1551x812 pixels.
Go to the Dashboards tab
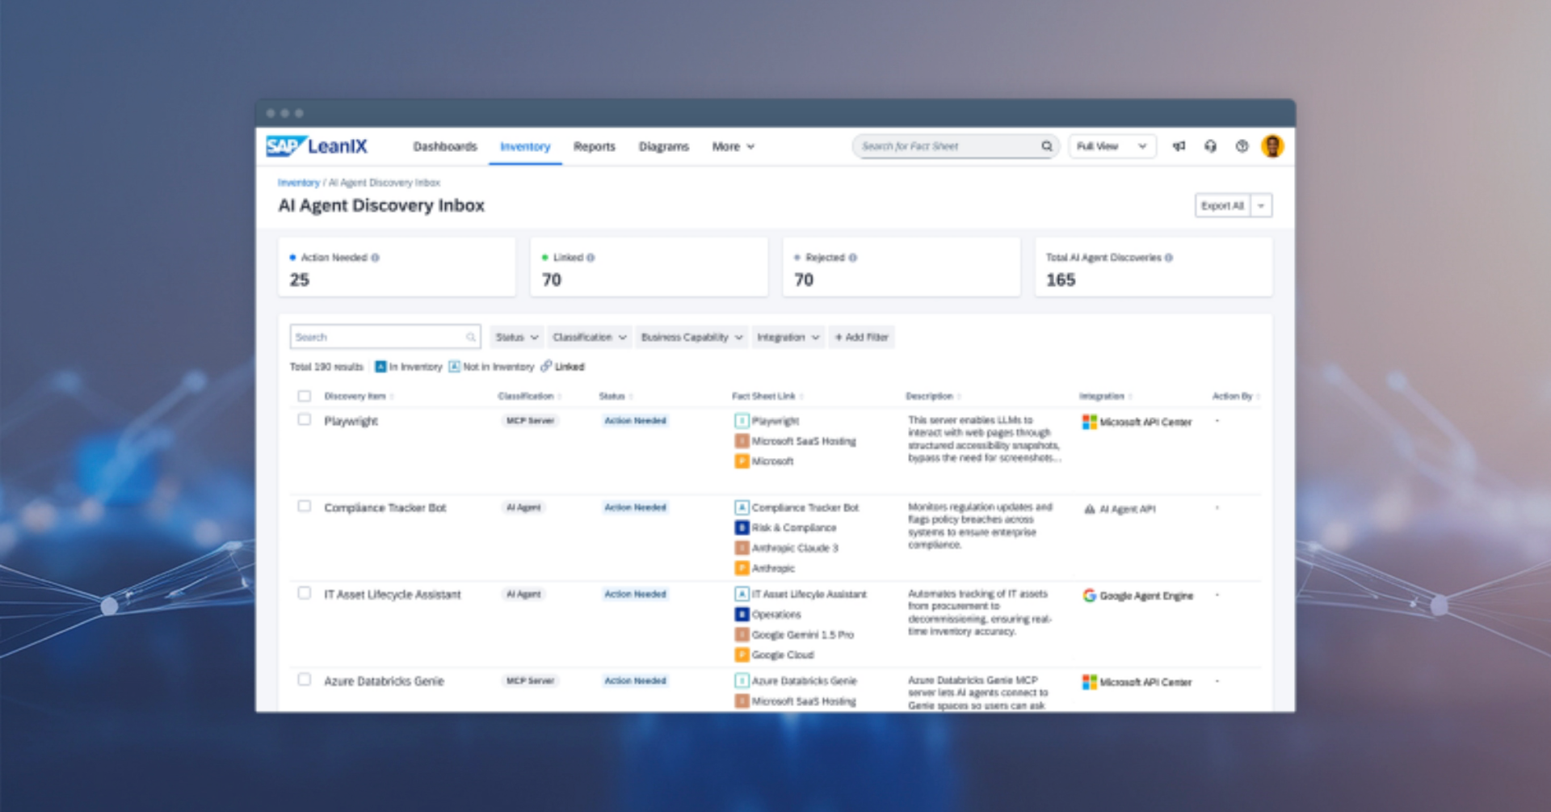click(445, 146)
